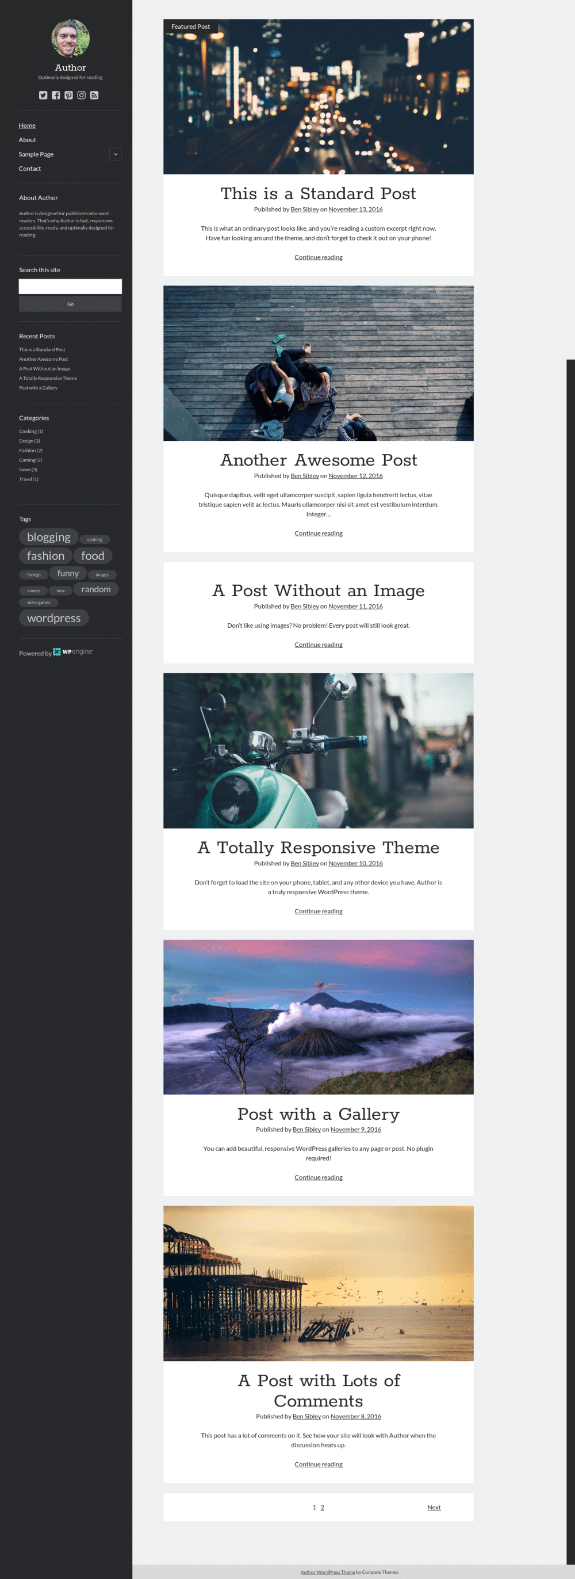Open the Facebook social icon

(56, 95)
